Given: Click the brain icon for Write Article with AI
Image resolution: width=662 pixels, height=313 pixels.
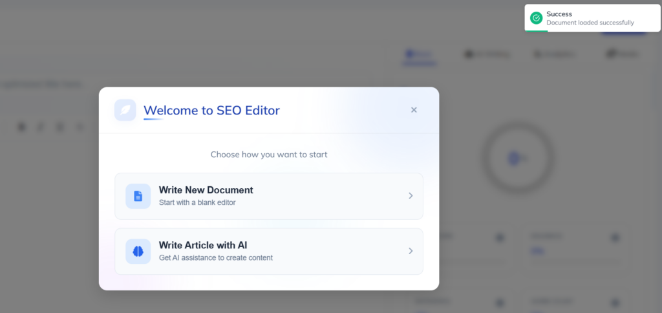Looking at the screenshot, I should [x=138, y=252].
